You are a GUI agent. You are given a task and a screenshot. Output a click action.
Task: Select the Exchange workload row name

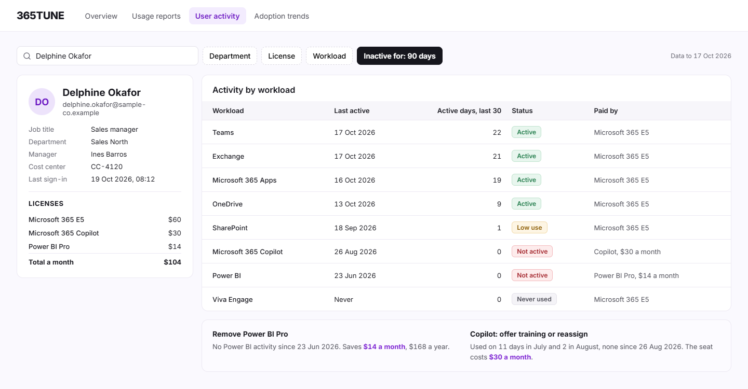(228, 156)
